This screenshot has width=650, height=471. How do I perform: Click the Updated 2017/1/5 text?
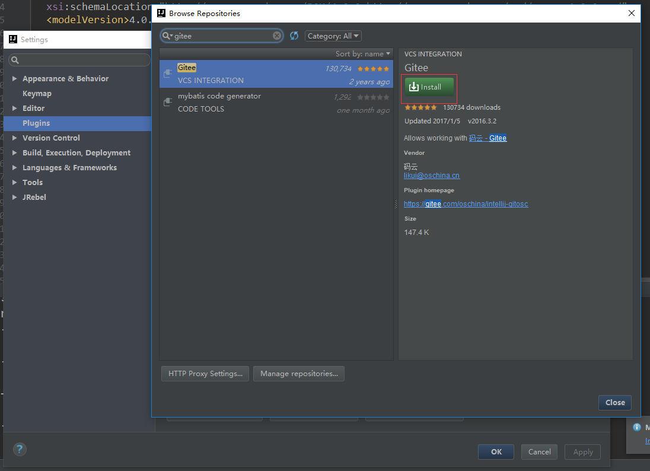[x=432, y=121]
